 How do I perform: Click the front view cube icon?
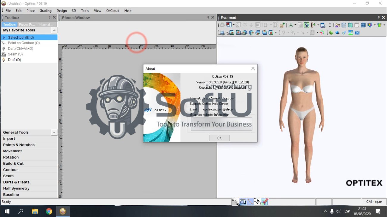(x=232, y=33)
